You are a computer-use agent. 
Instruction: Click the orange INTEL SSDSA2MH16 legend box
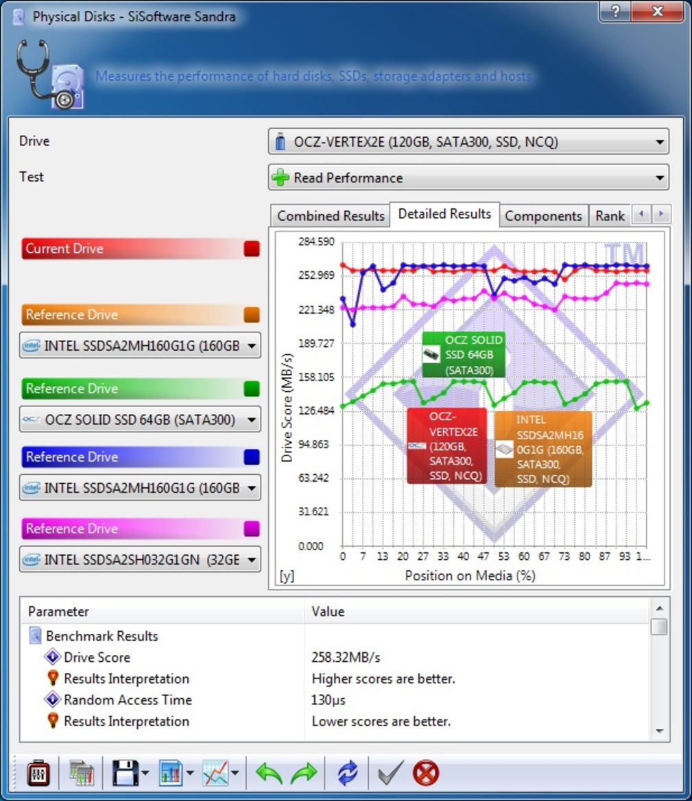[x=543, y=449]
